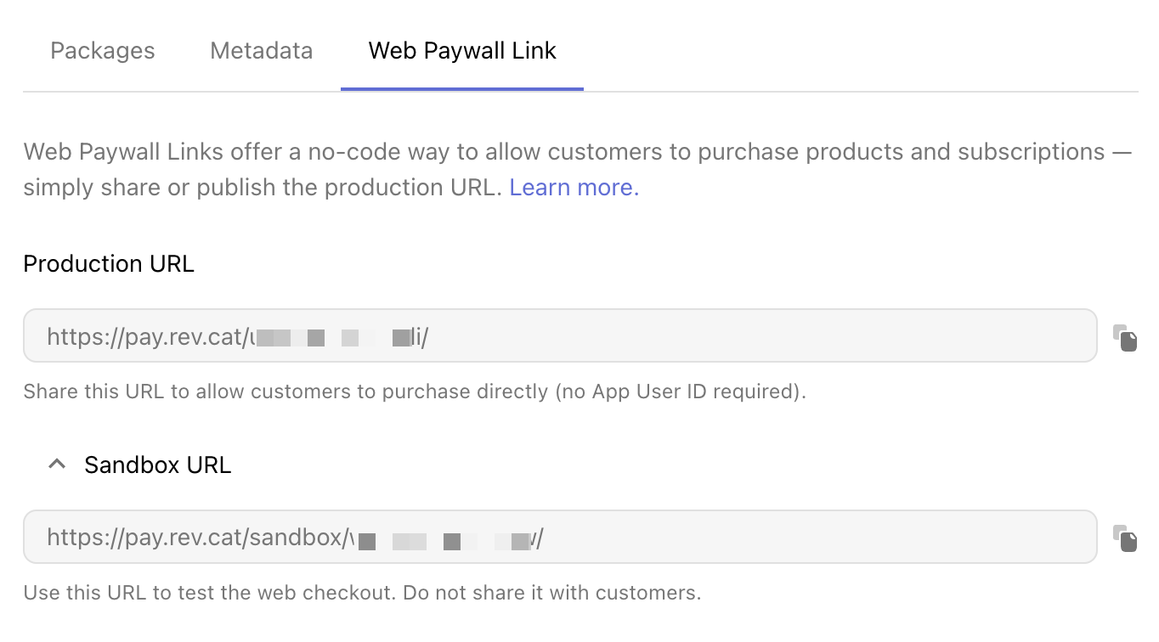Follow the Learn more link
This screenshot has height=642, width=1159.
574,188
